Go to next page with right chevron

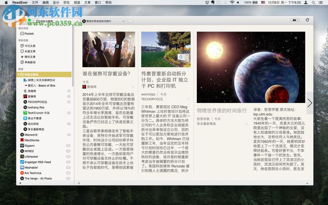(x=310, y=103)
